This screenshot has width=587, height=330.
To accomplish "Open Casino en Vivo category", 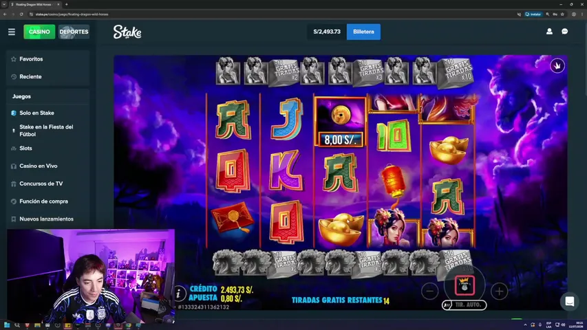I will tap(48, 166).
